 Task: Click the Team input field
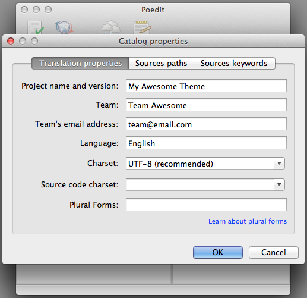click(x=206, y=105)
